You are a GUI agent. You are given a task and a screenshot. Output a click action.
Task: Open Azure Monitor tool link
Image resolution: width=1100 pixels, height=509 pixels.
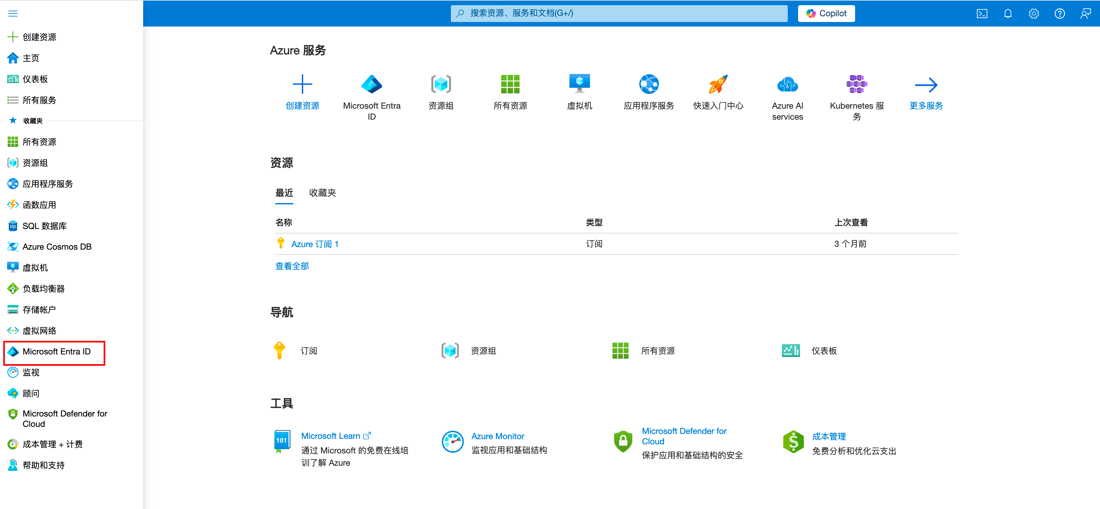pos(498,436)
